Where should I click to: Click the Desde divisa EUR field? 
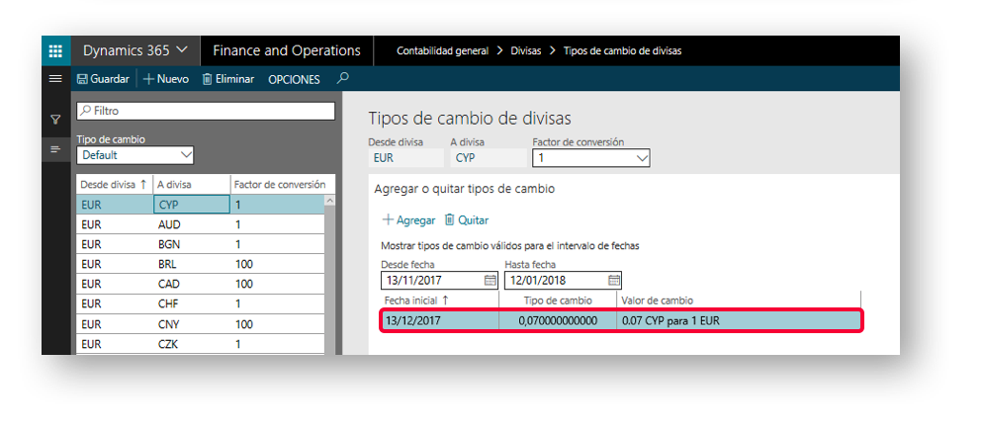coord(405,158)
